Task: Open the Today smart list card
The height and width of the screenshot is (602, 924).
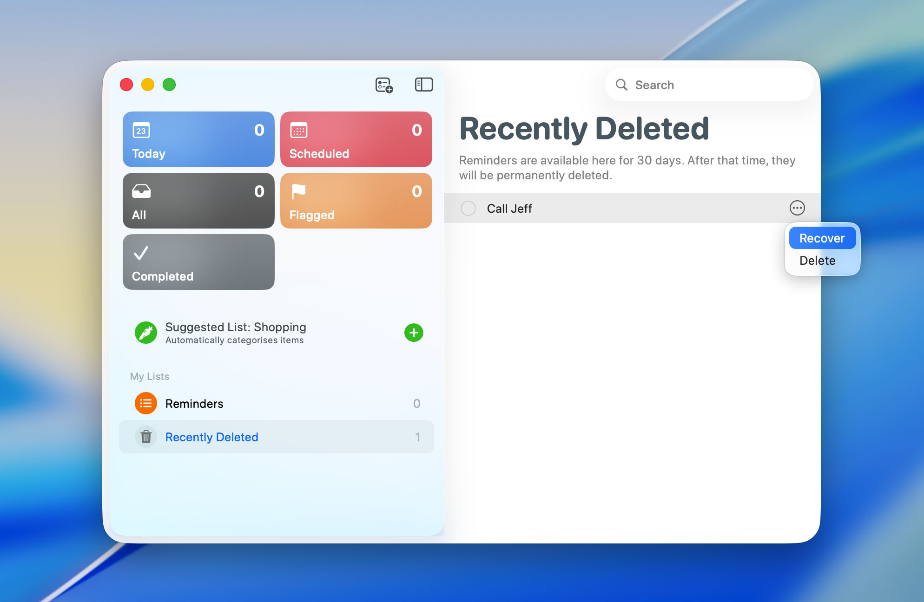Action: pos(198,139)
